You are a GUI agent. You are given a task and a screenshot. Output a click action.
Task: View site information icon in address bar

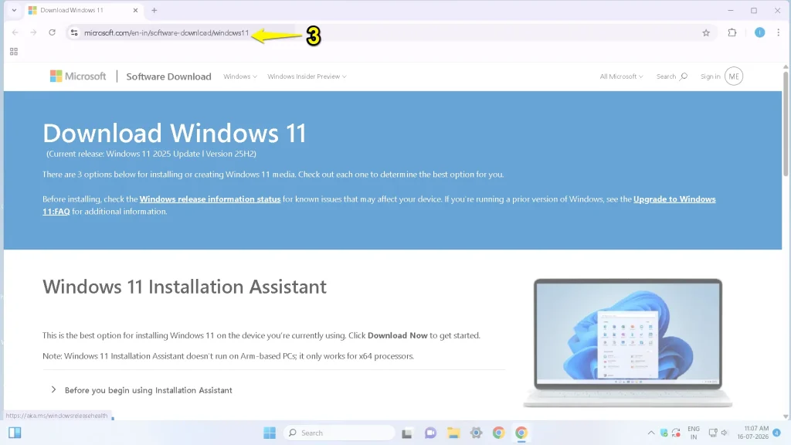[74, 32]
